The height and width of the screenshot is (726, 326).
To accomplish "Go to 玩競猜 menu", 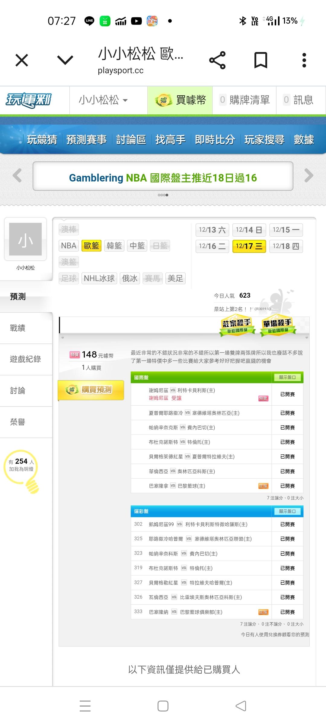I will [42, 140].
